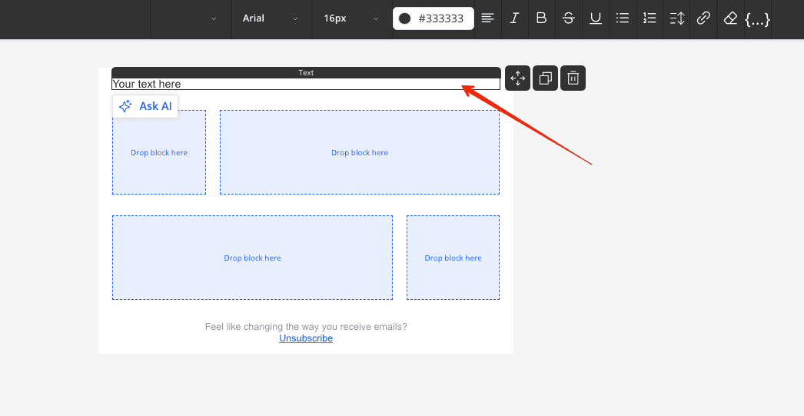Click 'Feel like changing the way you receive emails?' text

pos(306,327)
